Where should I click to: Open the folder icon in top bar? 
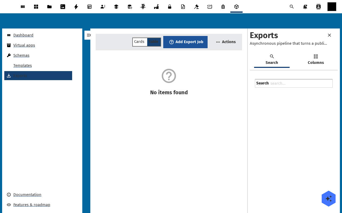[49, 7]
